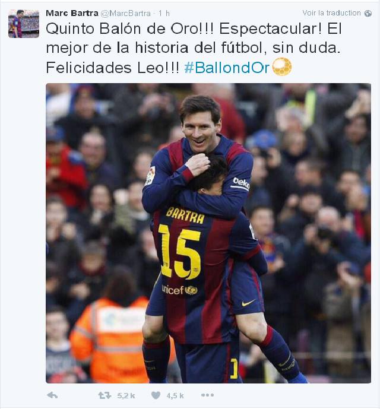Click the golden ball emoji
The height and width of the screenshot is (409, 380).
282,67
